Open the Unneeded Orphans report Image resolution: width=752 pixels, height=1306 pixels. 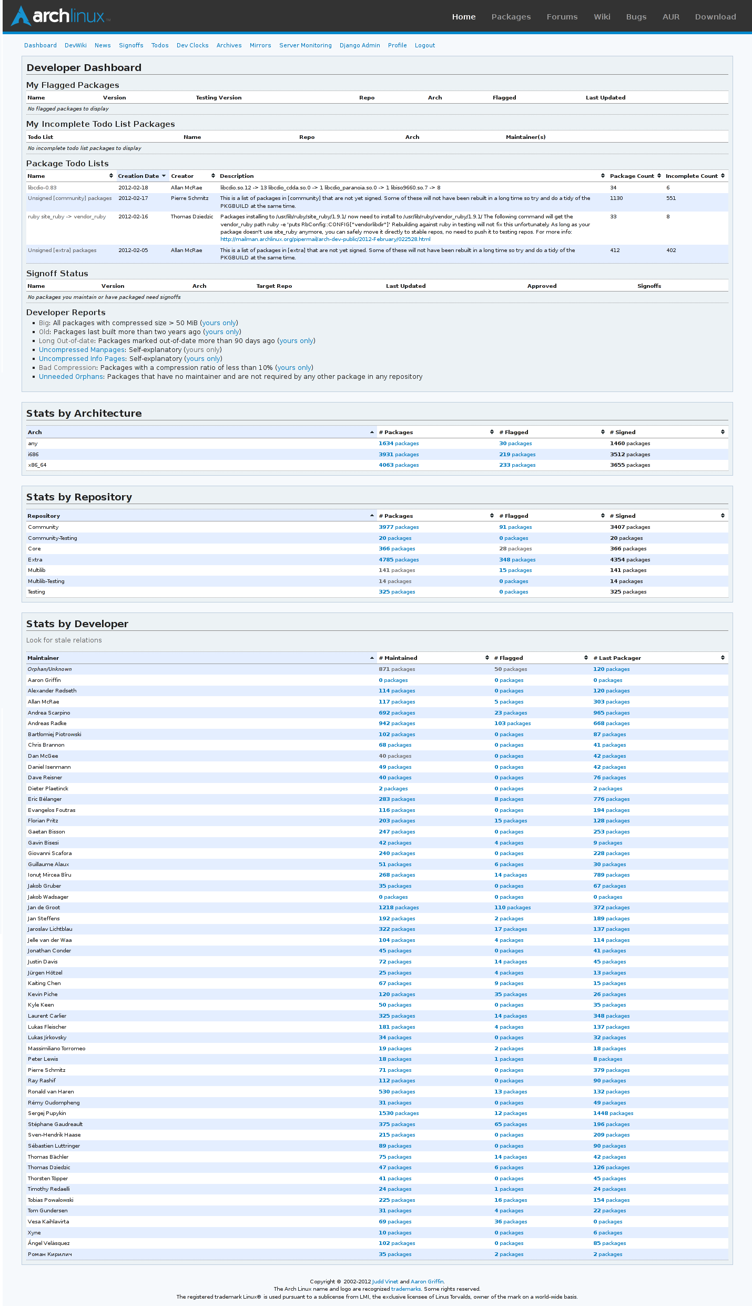(x=71, y=377)
